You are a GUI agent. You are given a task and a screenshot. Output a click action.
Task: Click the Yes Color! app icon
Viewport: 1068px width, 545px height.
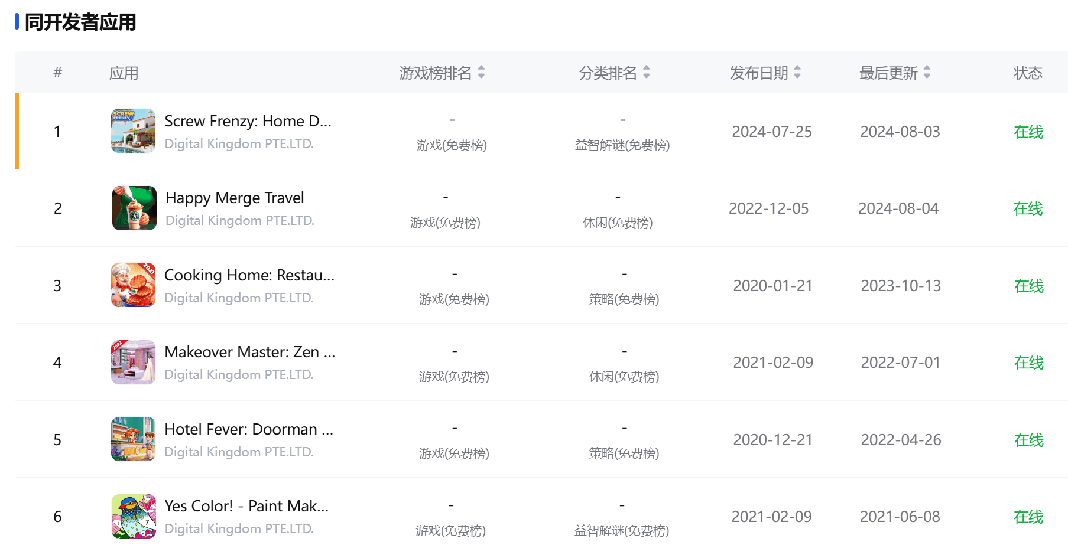(134, 516)
